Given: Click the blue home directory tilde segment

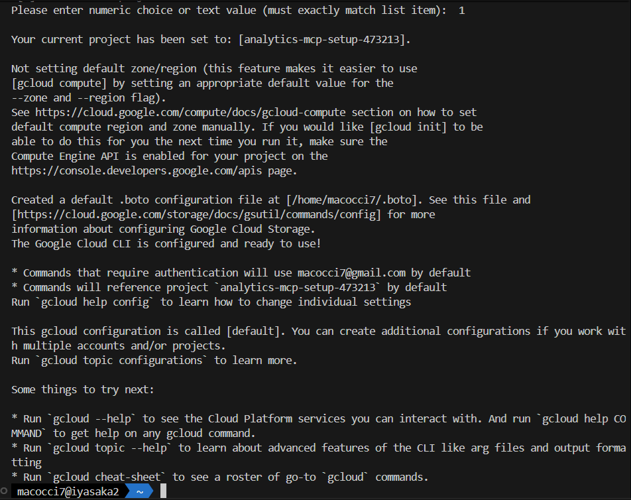Looking at the screenshot, I should [140, 491].
